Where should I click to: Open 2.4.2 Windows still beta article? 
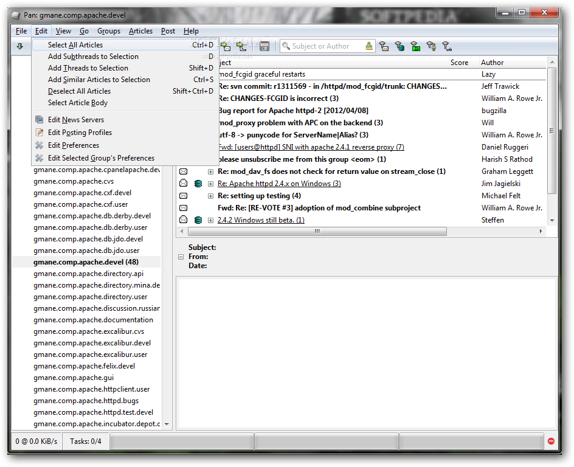click(261, 220)
